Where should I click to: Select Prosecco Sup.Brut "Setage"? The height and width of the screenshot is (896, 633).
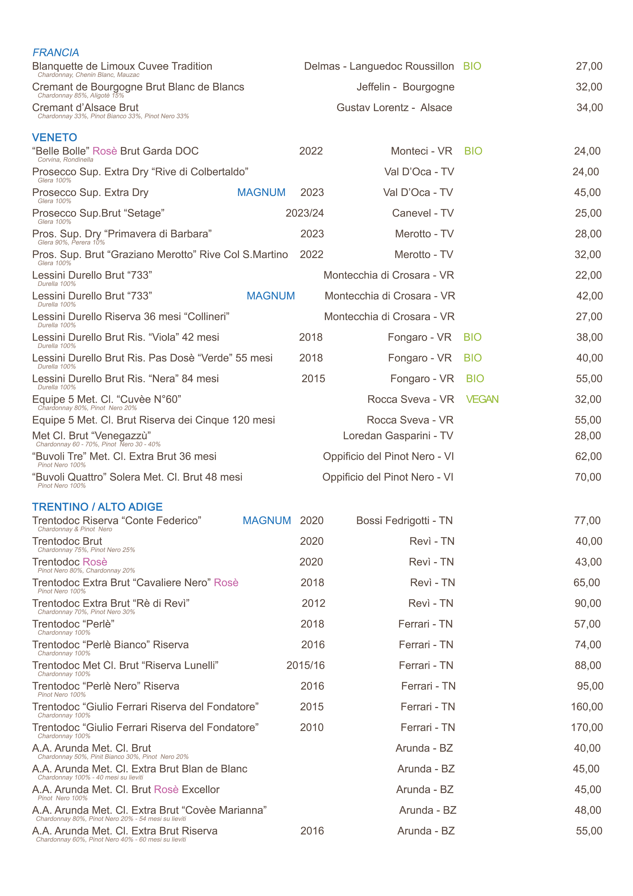coord(98,213)
